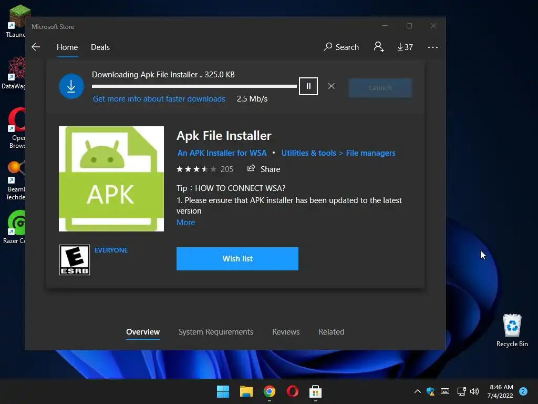Open the Utilities & tools category link
Viewport: 538px width, 404px height.
coord(309,153)
